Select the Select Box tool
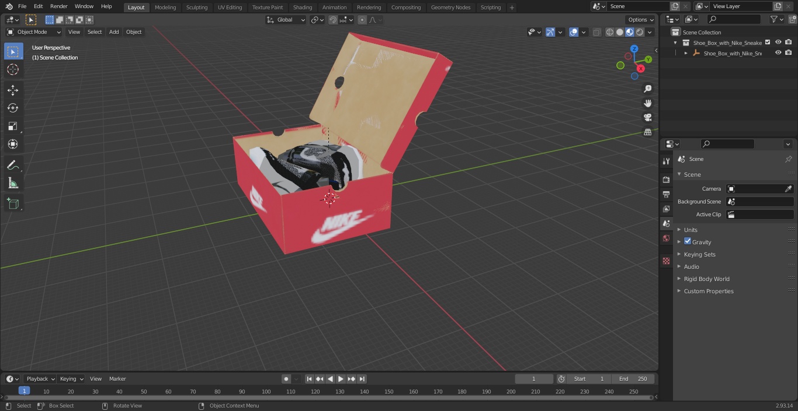The height and width of the screenshot is (411, 798). (x=13, y=51)
